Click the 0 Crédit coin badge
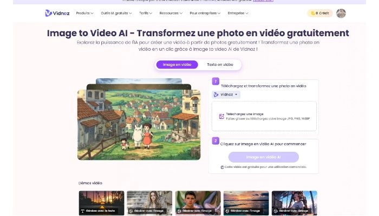 coord(320,13)
